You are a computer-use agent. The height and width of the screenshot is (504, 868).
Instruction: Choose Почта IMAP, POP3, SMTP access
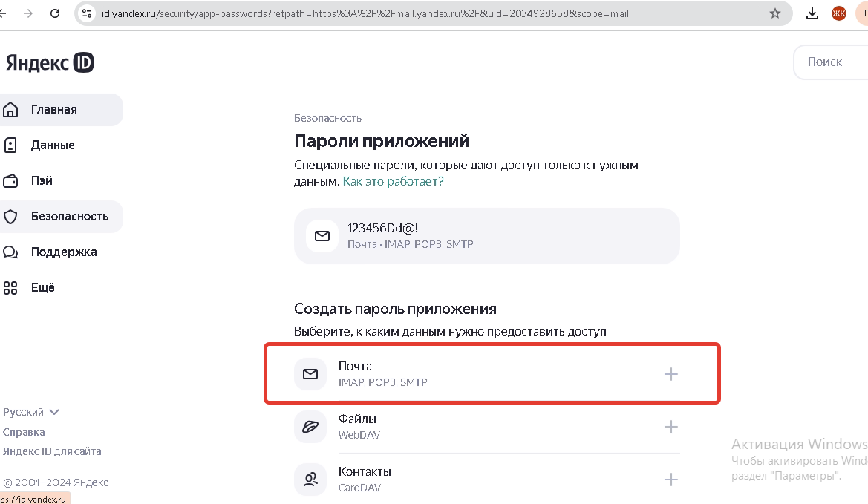[x=487, y=375]
